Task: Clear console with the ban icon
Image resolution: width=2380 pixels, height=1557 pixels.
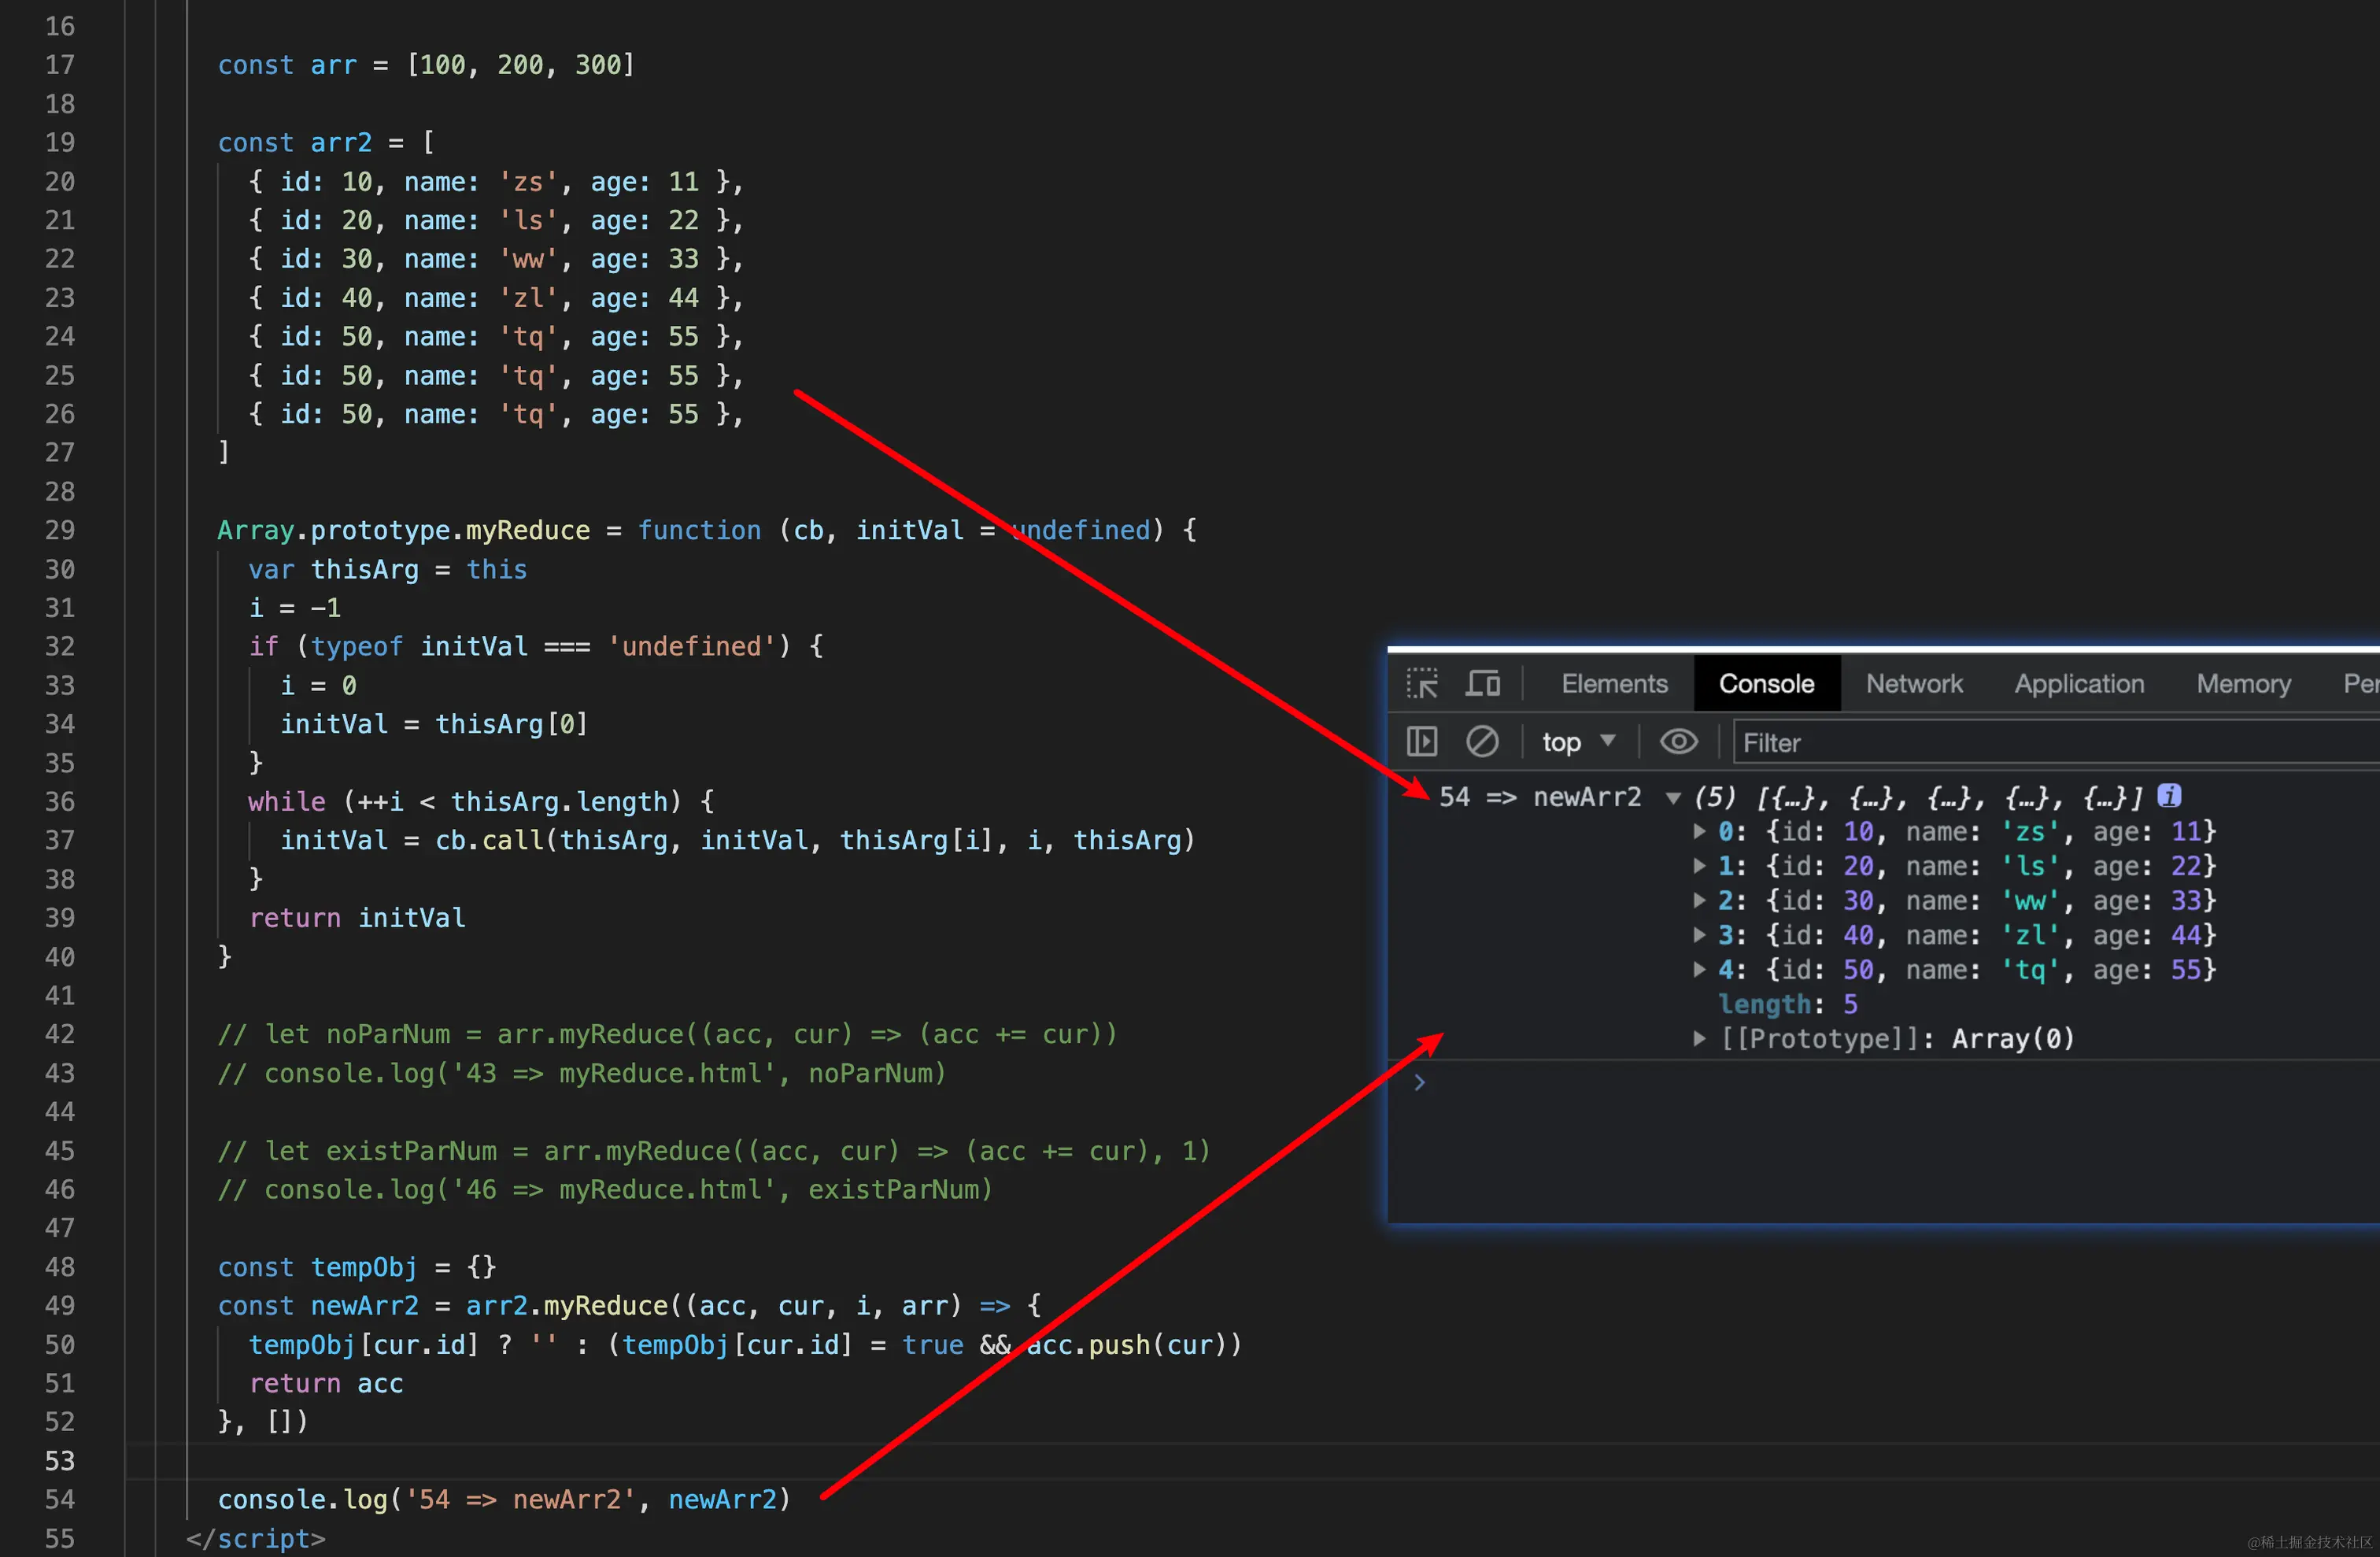Action: tap(1481, 742)
